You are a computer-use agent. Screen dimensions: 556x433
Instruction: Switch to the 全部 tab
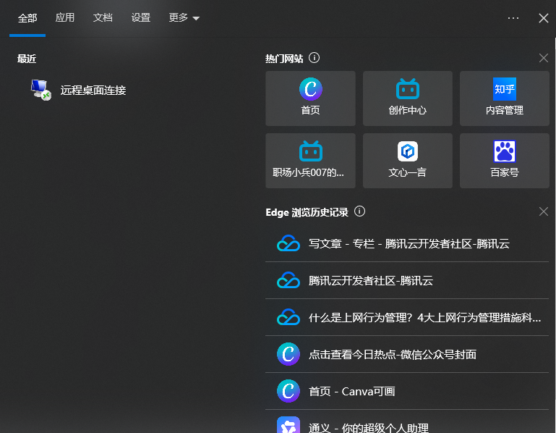point(27,18)
